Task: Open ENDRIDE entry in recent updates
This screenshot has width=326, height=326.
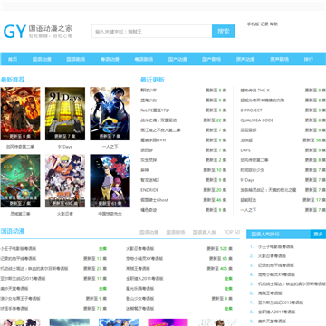Action: (x=149, y=190)
